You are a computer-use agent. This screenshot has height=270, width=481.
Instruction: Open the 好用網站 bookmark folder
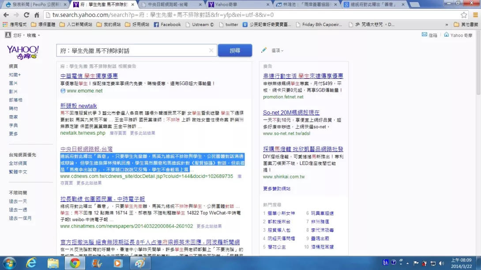[x=137, y=25]
